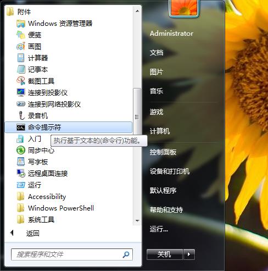Expand the 系统工具 folder
Viewport: 268px width, 271px height.
(36, 219)
